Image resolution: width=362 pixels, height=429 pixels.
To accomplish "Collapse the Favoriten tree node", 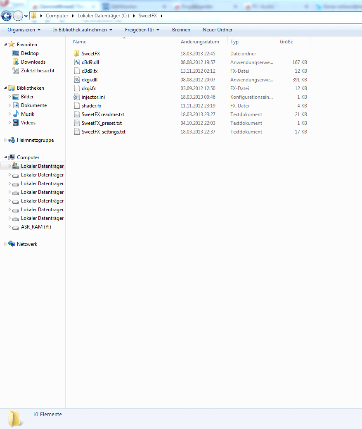I will tap(5, 44).
